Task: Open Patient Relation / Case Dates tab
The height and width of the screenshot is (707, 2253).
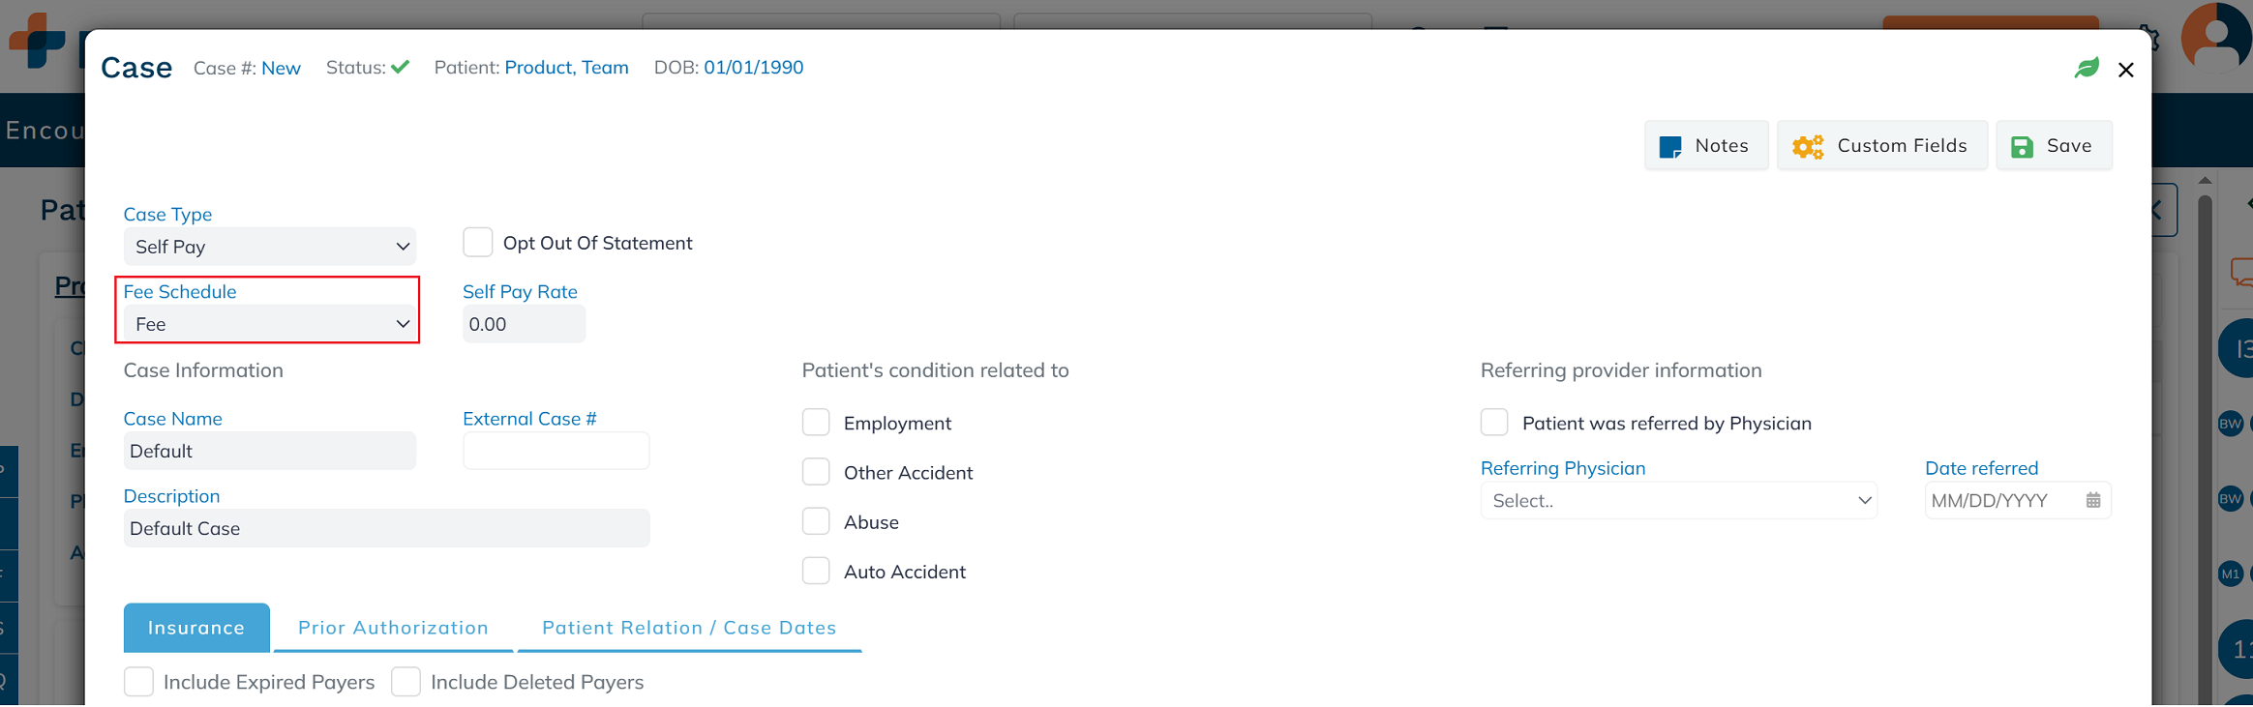Action: pos(689,628)
